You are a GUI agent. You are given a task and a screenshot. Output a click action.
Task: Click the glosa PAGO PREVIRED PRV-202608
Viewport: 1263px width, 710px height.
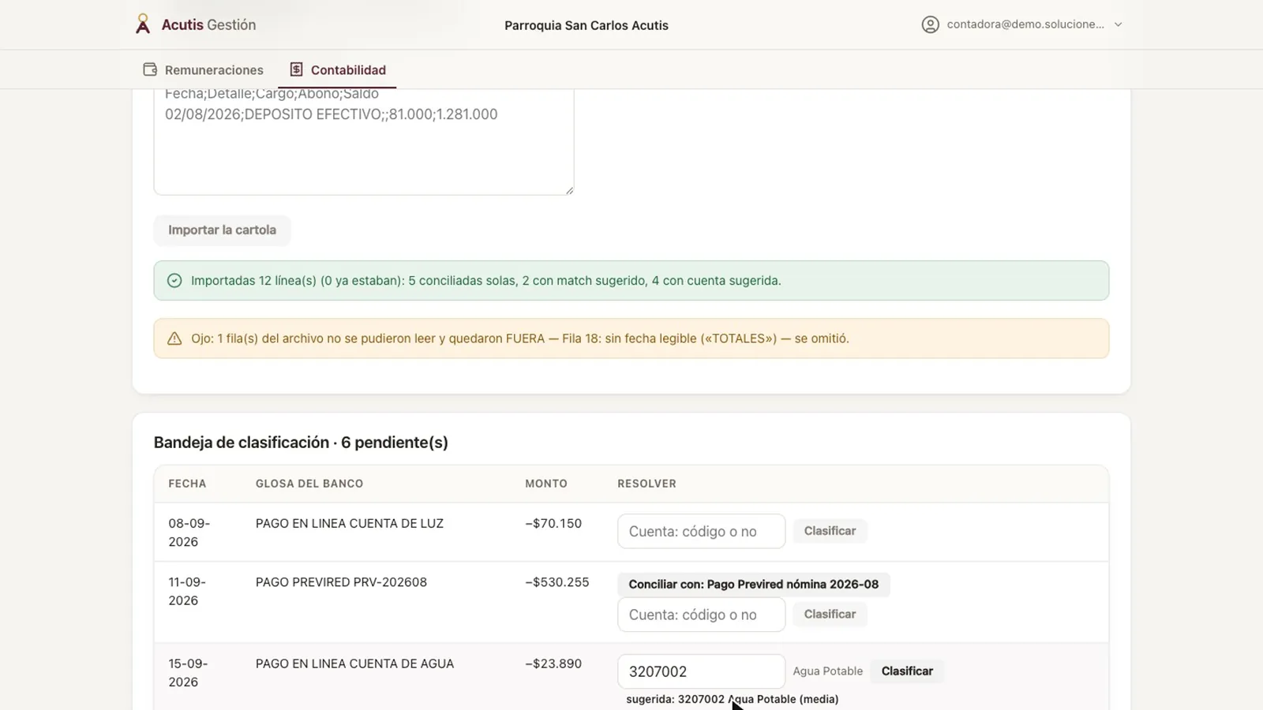coord(341,582)
